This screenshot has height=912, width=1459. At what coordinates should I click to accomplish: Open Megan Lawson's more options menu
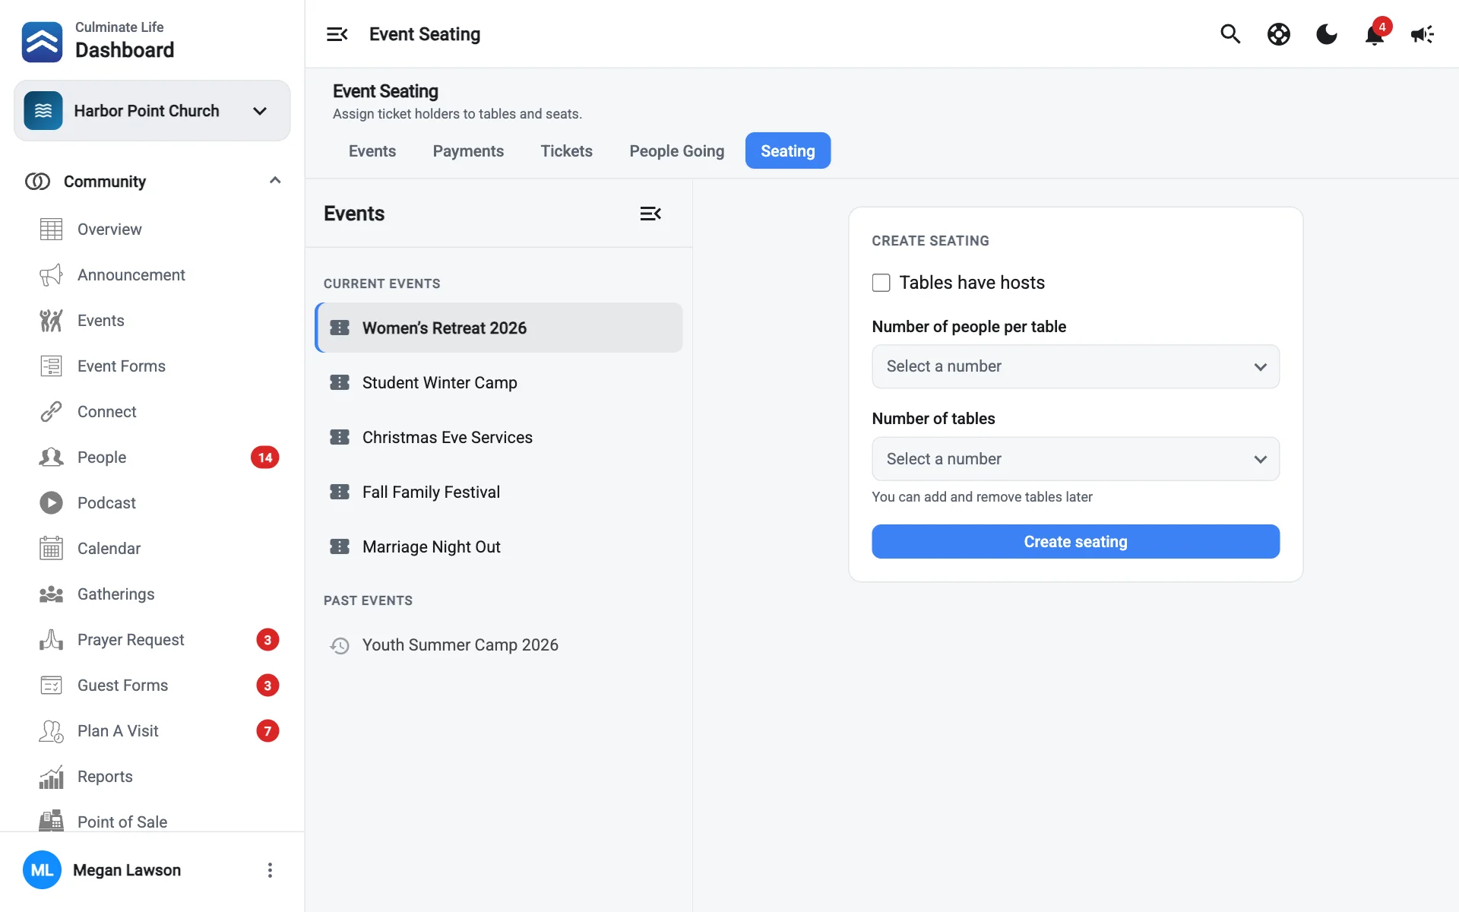click(270, 870)
